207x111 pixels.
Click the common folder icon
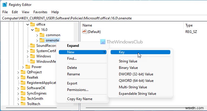coord(42,35)
